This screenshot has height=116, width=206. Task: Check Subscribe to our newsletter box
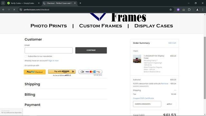pos(26,56)
